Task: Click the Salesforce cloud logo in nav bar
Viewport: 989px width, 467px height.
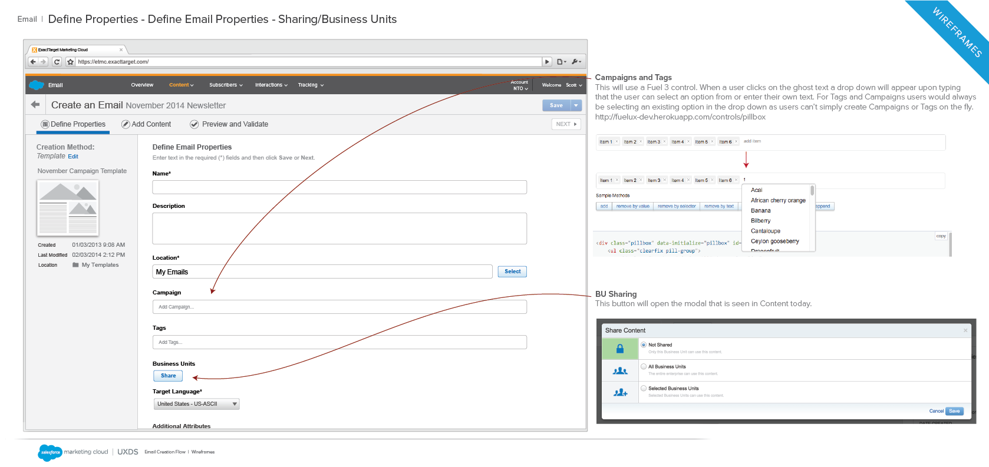Action: [37, 85]
